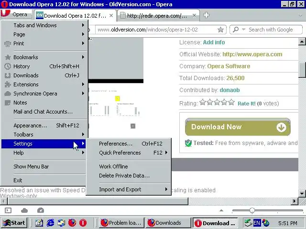Launch Internet Explorer from quick launch
The image size is (306, 229).
(50, 223)
